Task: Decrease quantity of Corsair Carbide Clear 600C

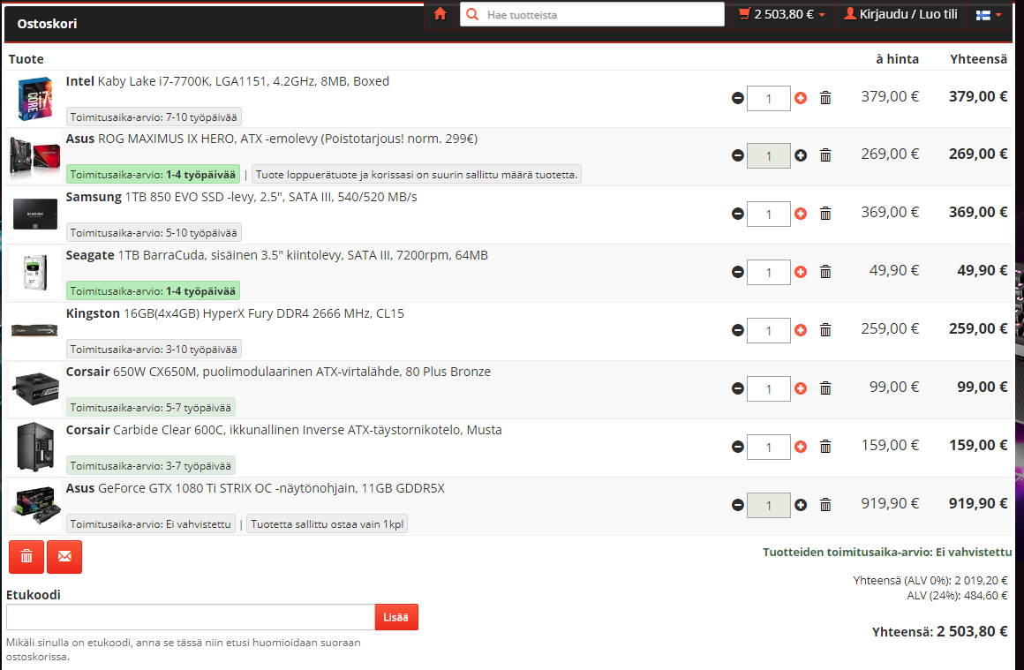Action: click(738, 447)
